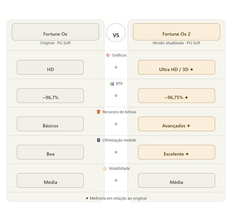This screenshot has width=232, height=208.
Task: Click the gift icon beside Recursos de bônus
Action: click(x=99, y=112)
